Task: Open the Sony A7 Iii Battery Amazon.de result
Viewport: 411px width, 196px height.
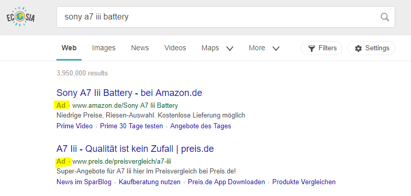Action: [x=129, y=93]
